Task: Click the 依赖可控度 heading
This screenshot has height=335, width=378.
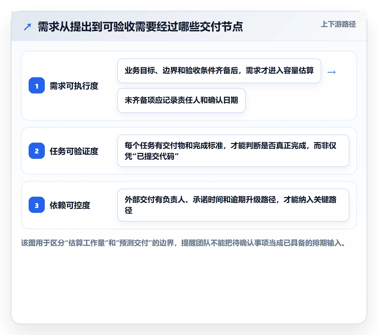Action: click(70, 205)
